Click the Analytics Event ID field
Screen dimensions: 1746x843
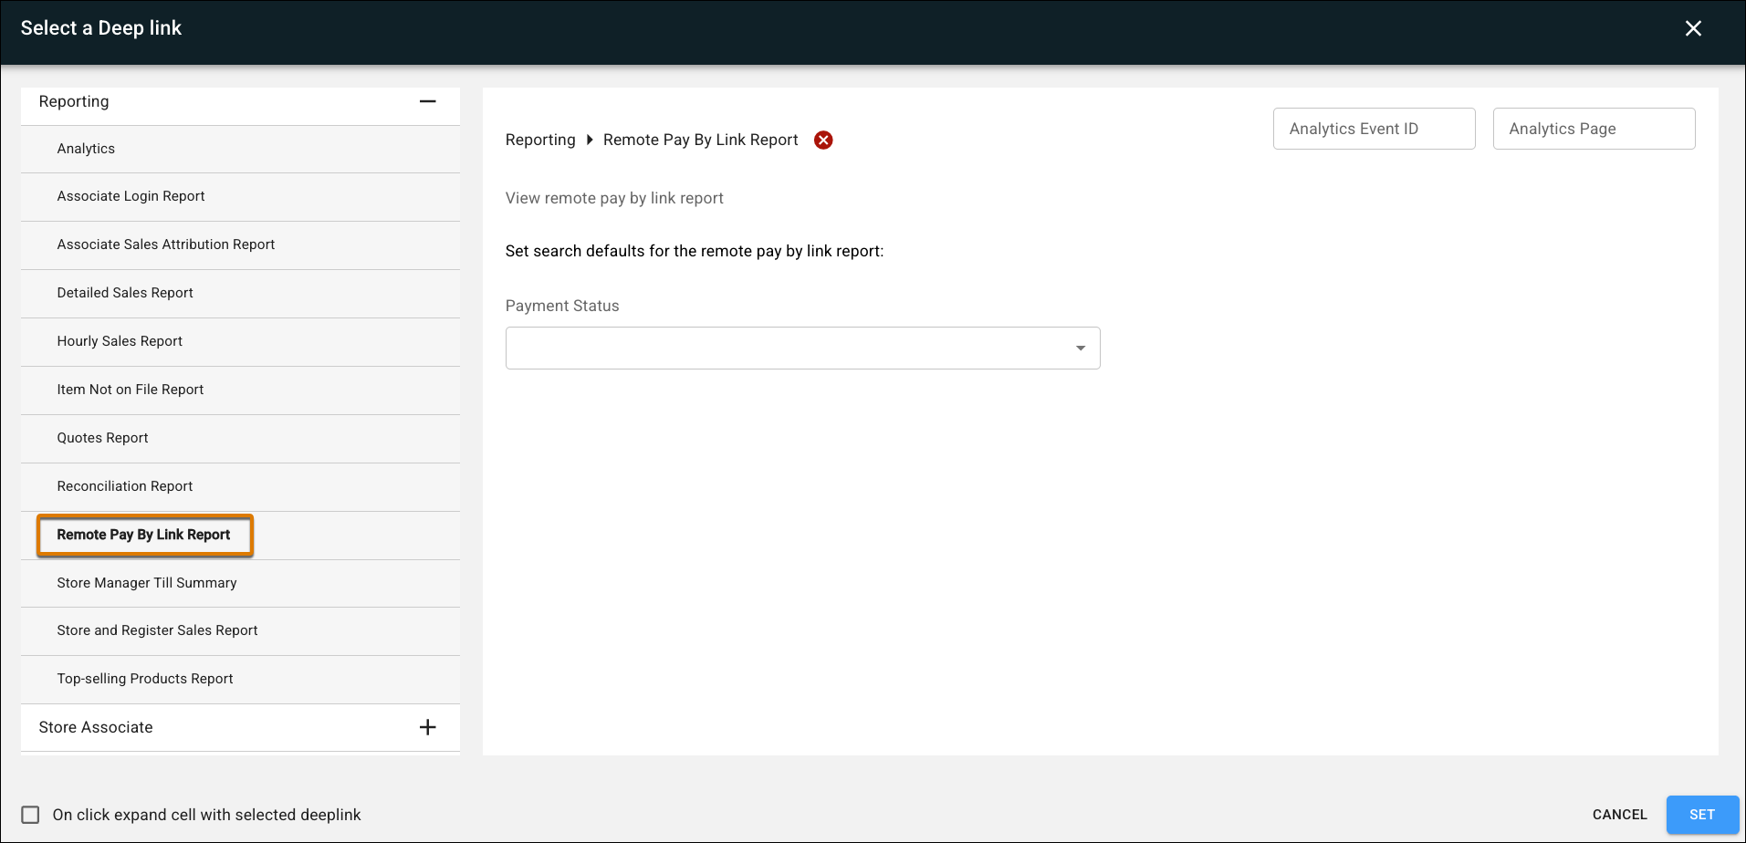pyautogui.click(x=1374, y=129)
